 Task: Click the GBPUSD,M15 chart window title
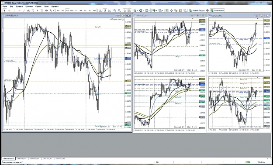tap(12, 15)
